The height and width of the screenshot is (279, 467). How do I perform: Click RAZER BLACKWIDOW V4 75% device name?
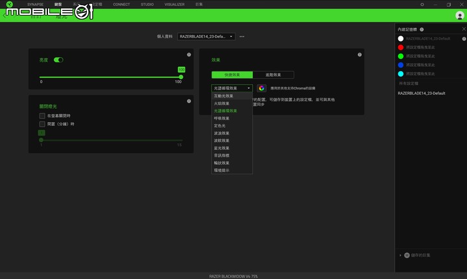point(233,276)
